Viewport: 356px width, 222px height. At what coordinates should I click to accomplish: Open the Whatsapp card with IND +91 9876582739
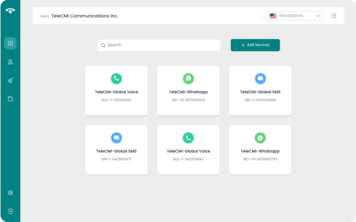pyautogui.click(x=260, y=150)
